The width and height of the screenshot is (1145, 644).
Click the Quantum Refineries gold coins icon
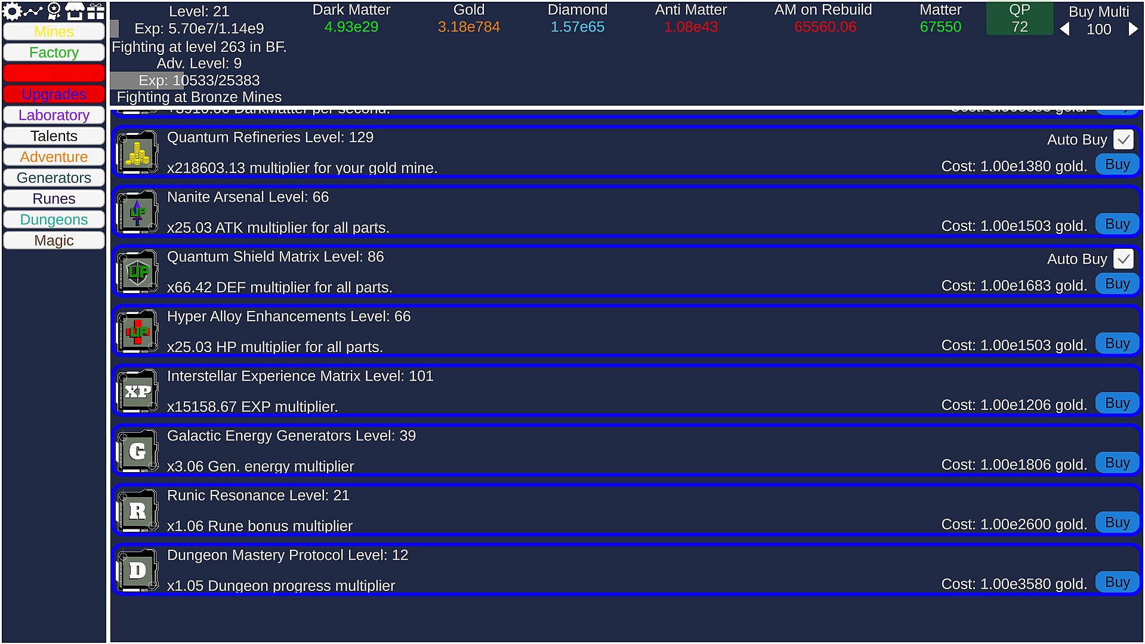138,152
